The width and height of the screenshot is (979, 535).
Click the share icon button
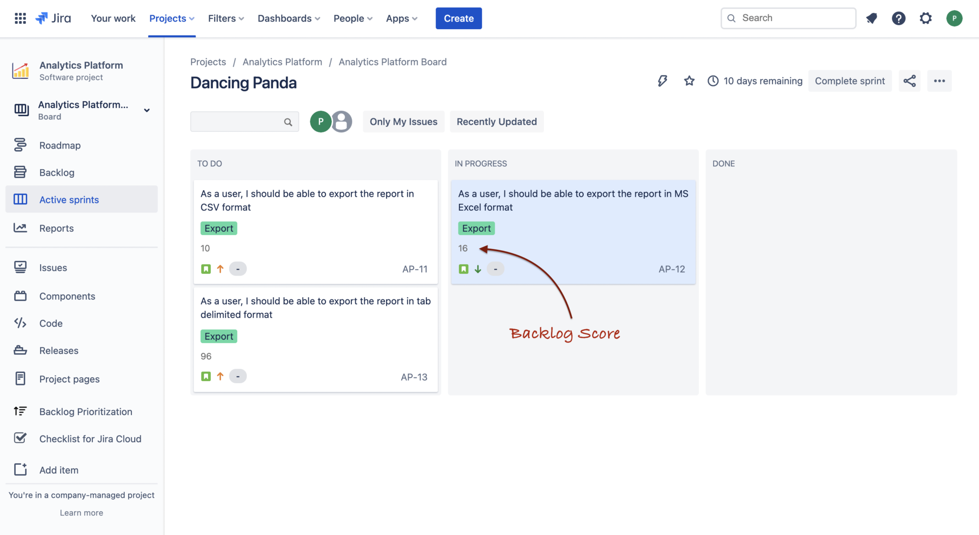click(x=909, y=81)
